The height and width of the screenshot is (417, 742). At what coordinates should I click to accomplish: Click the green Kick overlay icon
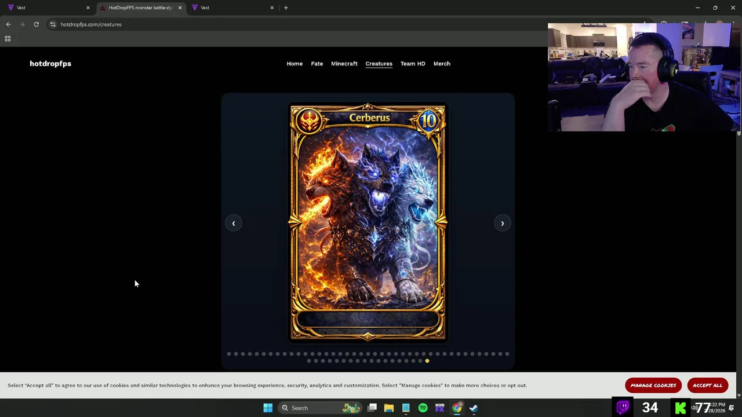[x=681, y=408]
